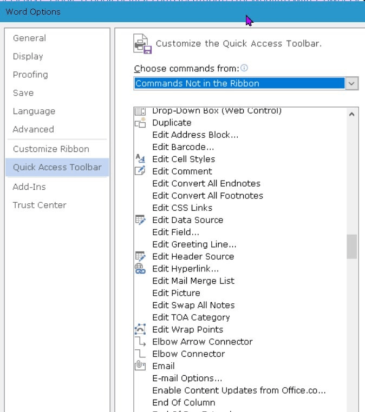
Task: Click the Edit Cell Styles icon
Action: [140, 159]
